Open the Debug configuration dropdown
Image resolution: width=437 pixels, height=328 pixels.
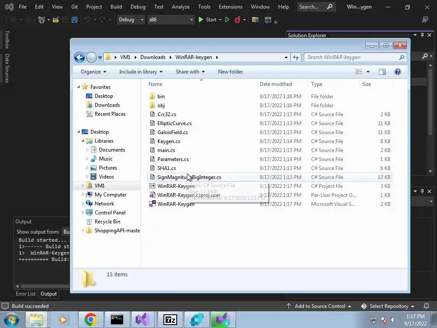(131, 20)
